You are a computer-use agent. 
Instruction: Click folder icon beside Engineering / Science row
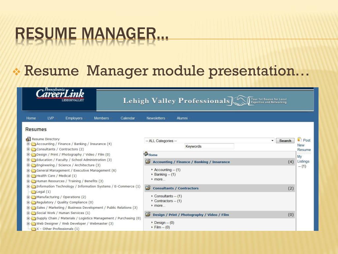(33, 165)
